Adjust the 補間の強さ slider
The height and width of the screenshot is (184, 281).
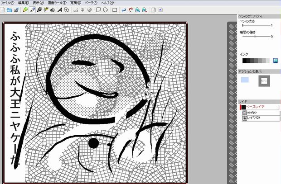256,36
